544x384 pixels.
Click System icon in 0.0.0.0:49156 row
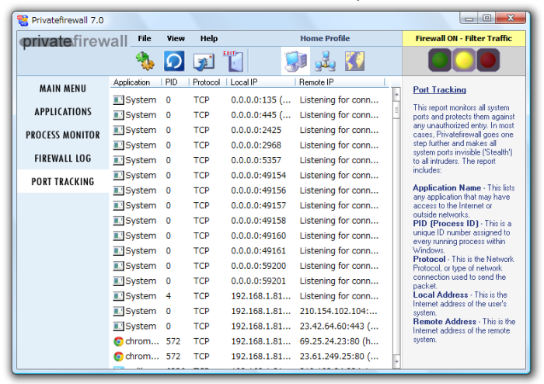[x=118, y=190]
